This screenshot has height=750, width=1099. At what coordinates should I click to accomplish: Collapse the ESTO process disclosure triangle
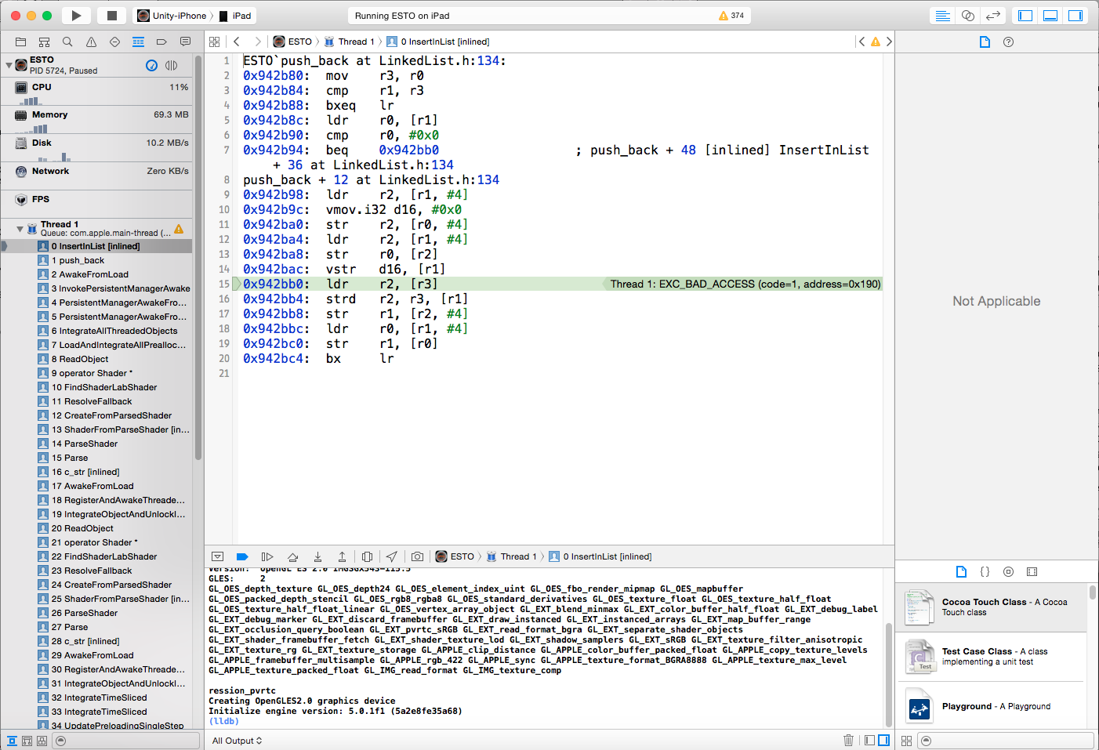(9, 65)
